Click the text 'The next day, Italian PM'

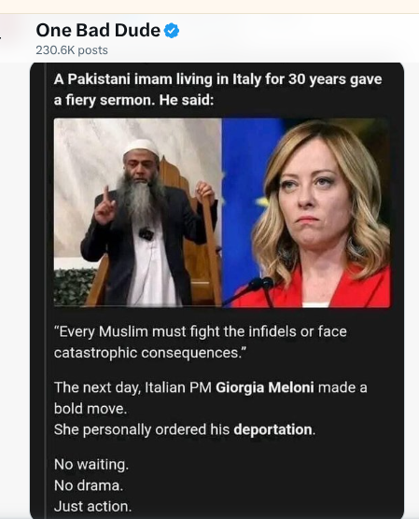click(x=133, y=387)
